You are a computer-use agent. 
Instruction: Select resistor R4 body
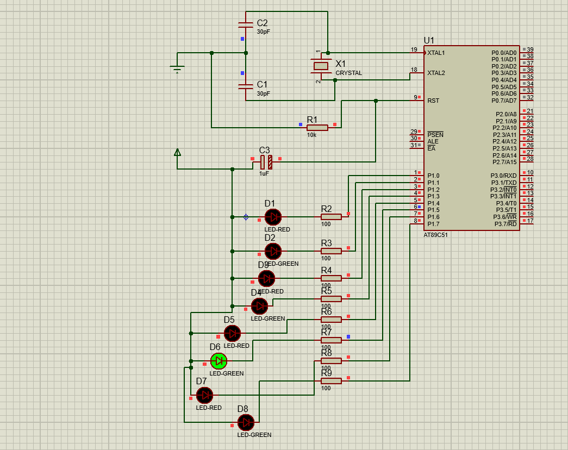[331, 278]
